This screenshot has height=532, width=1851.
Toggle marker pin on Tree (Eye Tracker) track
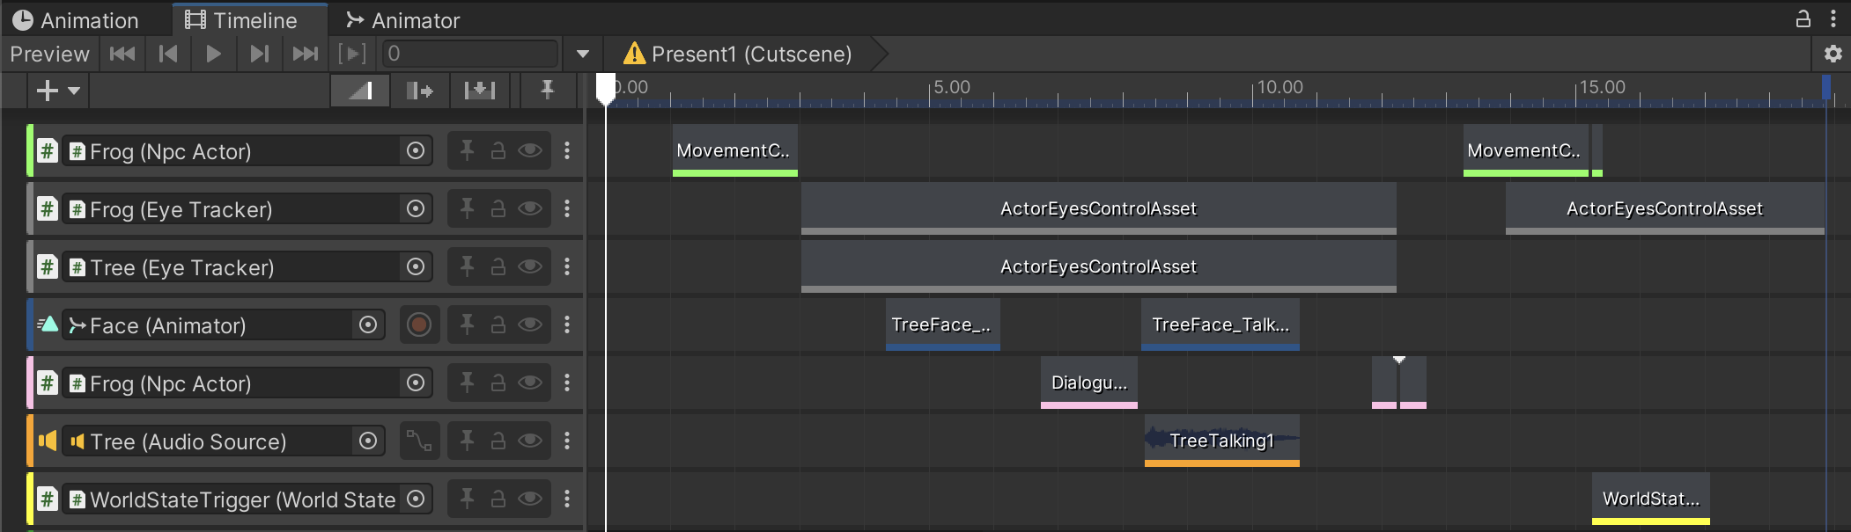467,266
